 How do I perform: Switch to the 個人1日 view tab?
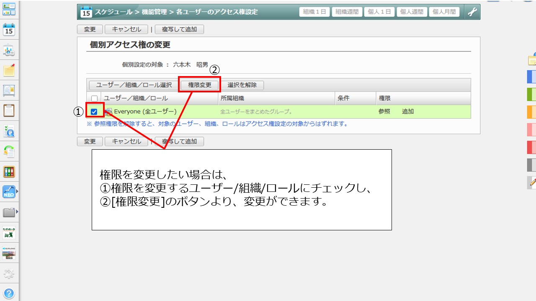point(379,12)
